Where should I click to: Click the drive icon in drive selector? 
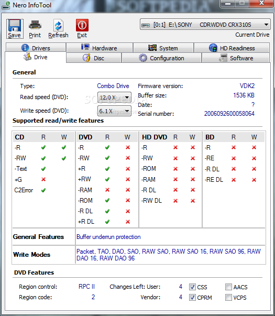click(146, 25)
